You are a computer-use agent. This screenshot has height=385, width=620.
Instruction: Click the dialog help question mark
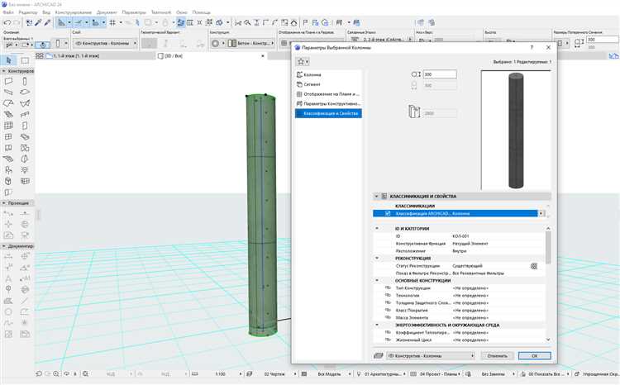pyautogui.click(x=532, y=47)
